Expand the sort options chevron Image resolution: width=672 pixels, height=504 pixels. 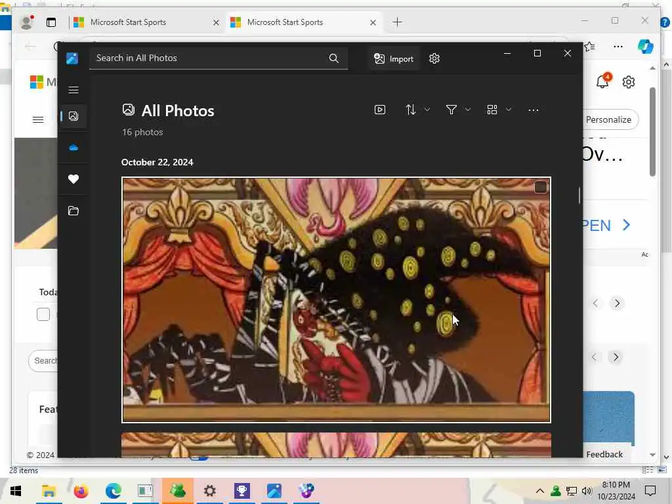[x=427, y=110]
